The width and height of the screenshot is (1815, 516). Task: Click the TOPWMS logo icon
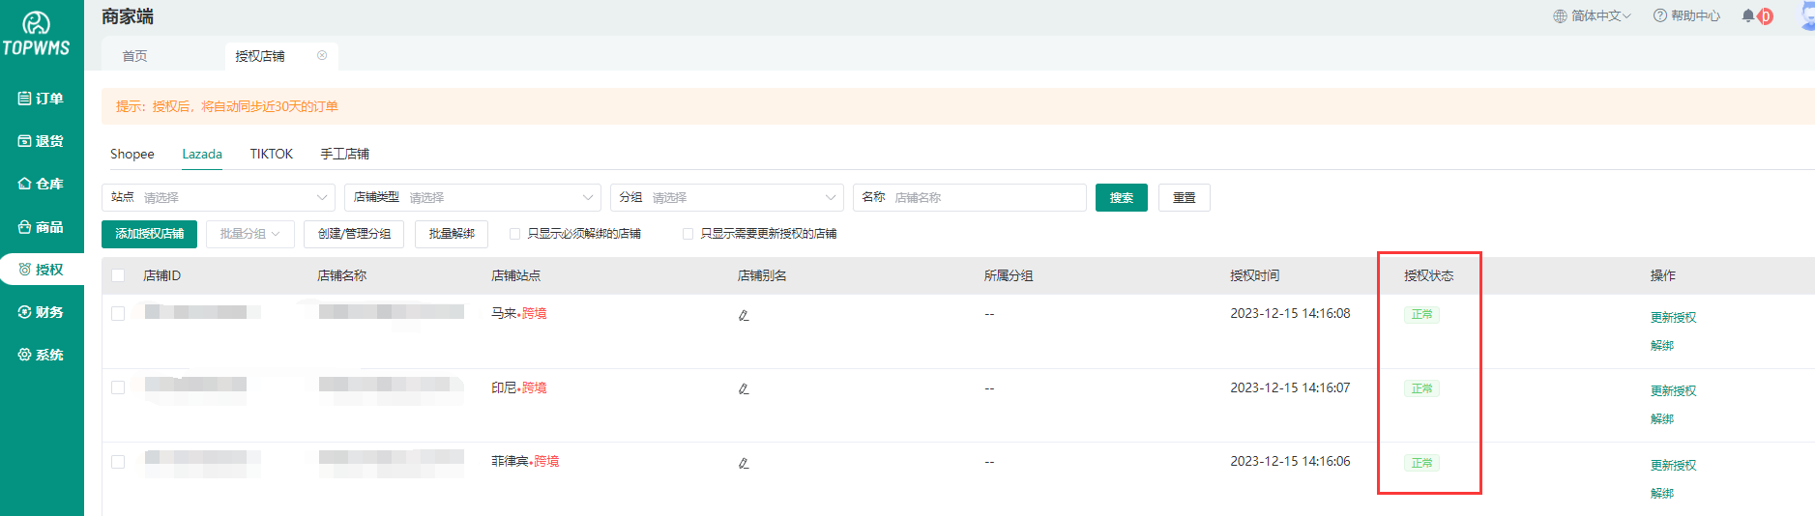click(36, 24)
